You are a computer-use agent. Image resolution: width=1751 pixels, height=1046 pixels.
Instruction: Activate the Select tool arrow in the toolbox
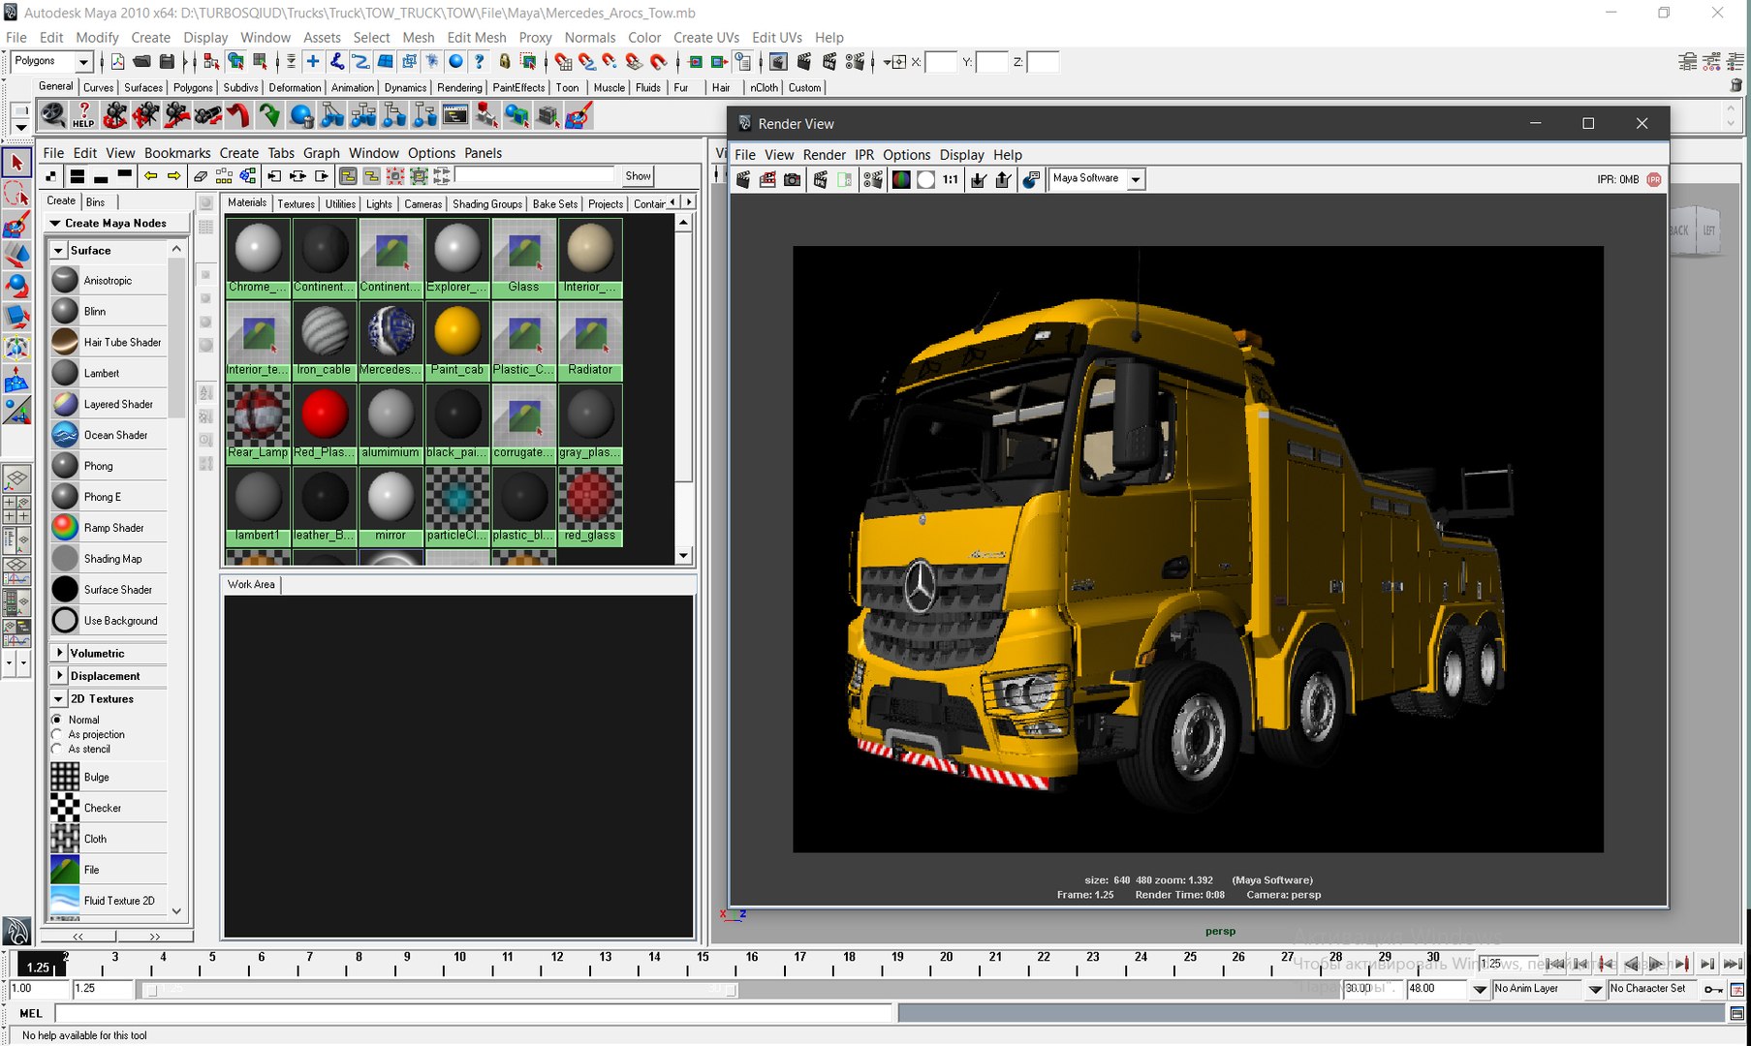16,163
